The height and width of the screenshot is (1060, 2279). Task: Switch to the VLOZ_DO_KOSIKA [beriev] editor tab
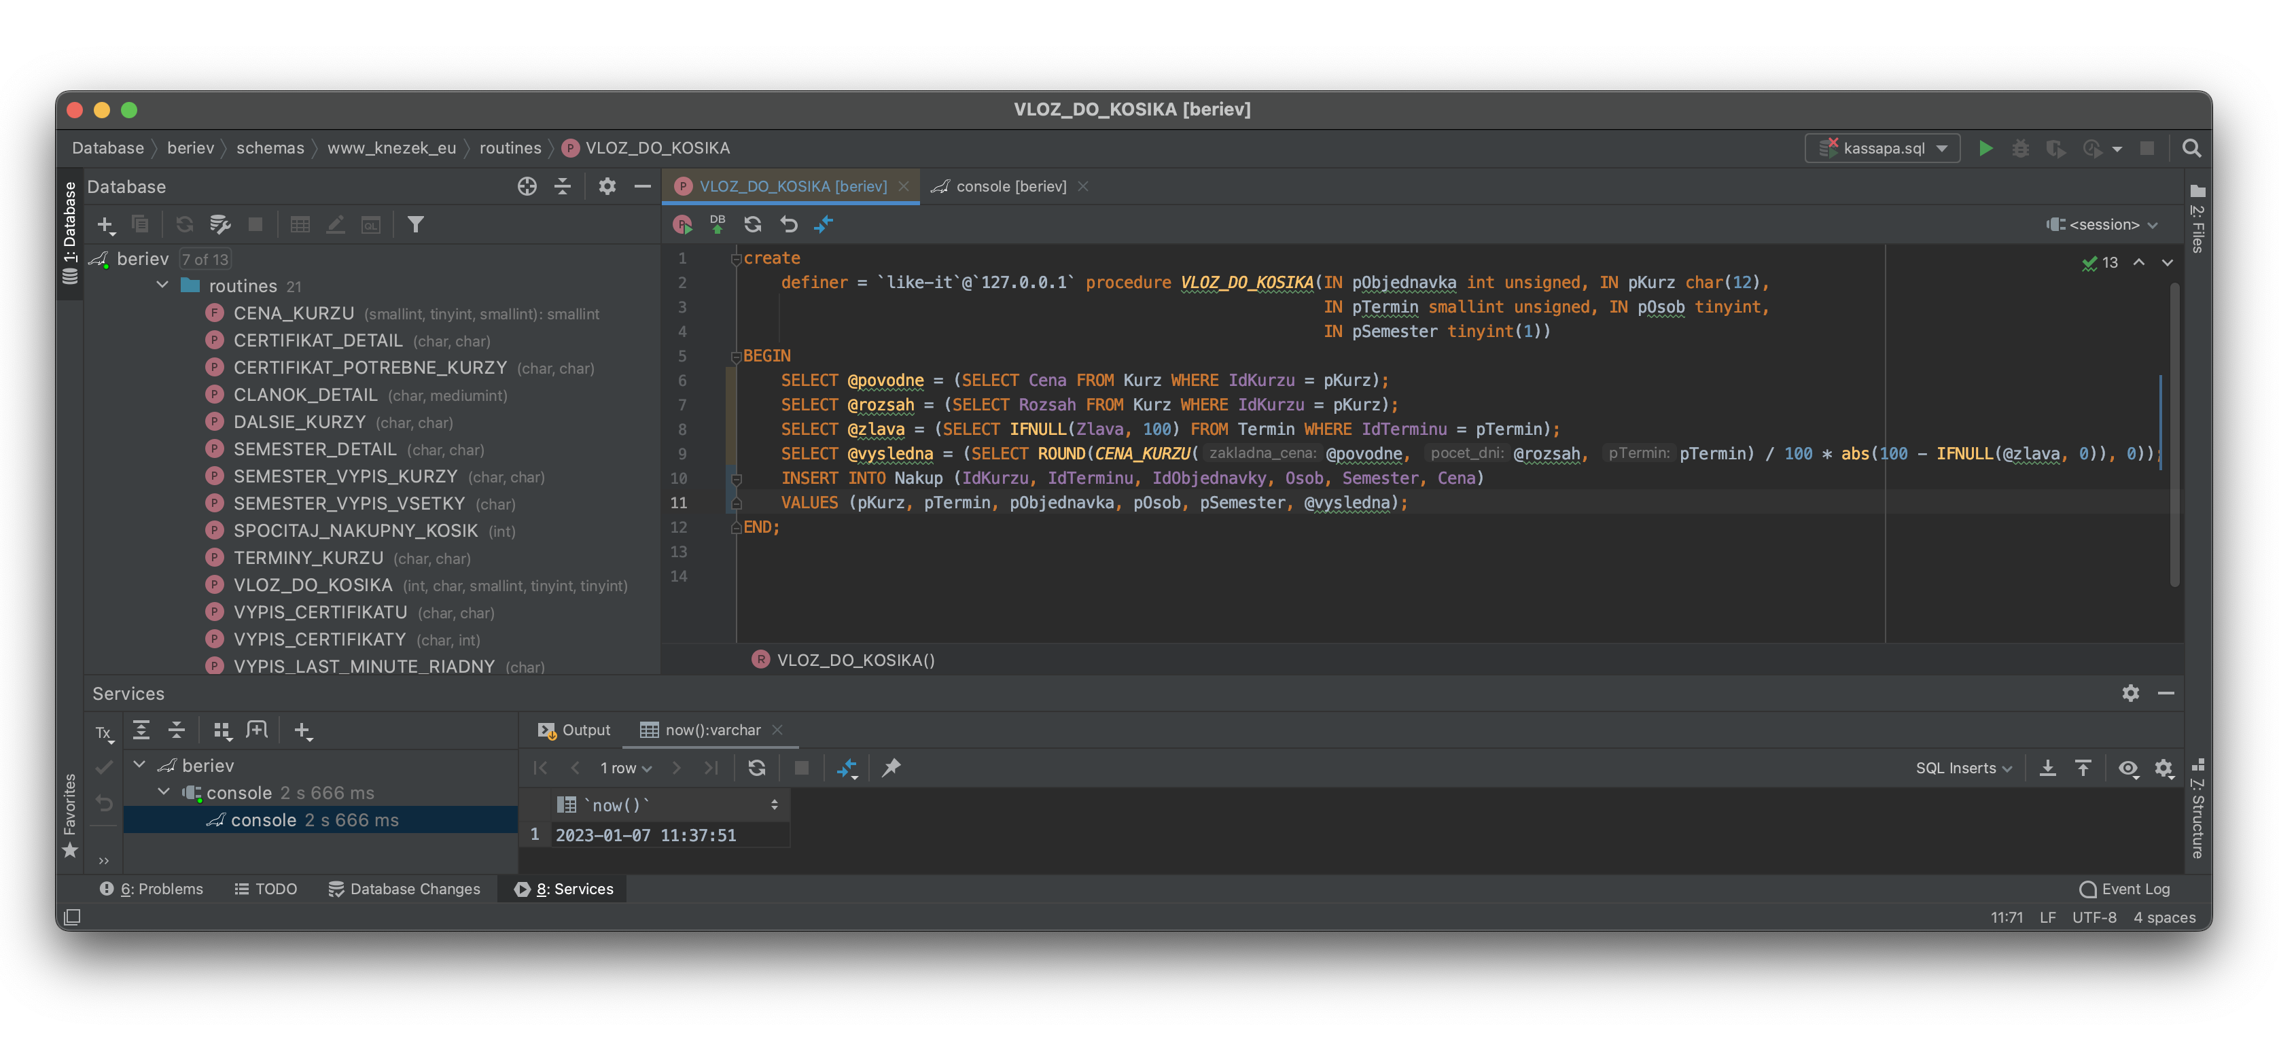coord(792,187)
